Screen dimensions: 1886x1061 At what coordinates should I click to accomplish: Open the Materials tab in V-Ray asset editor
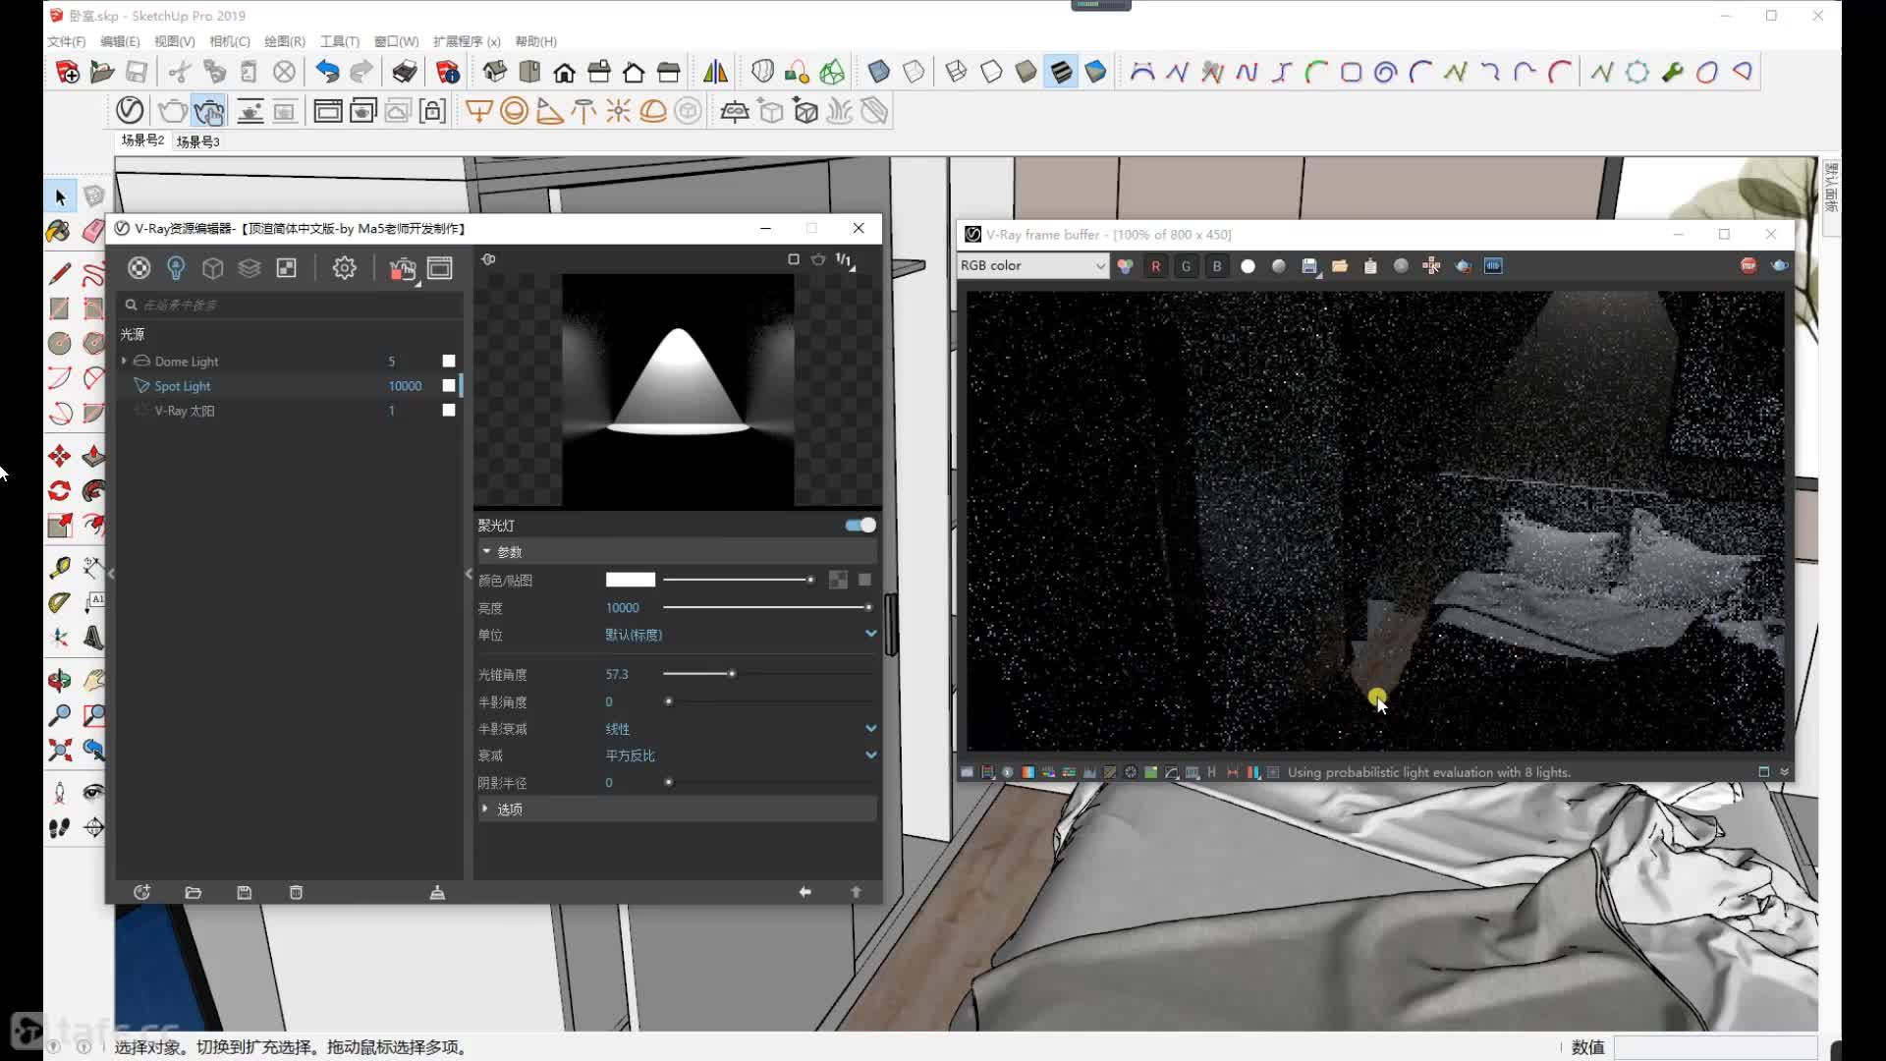click(139, 268)
